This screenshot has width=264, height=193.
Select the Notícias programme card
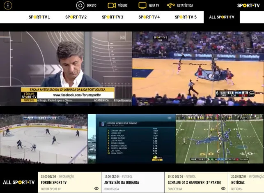[x=246, y=182]
